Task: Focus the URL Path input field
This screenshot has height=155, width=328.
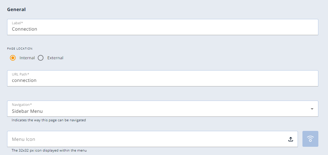Action: [162, 78]
